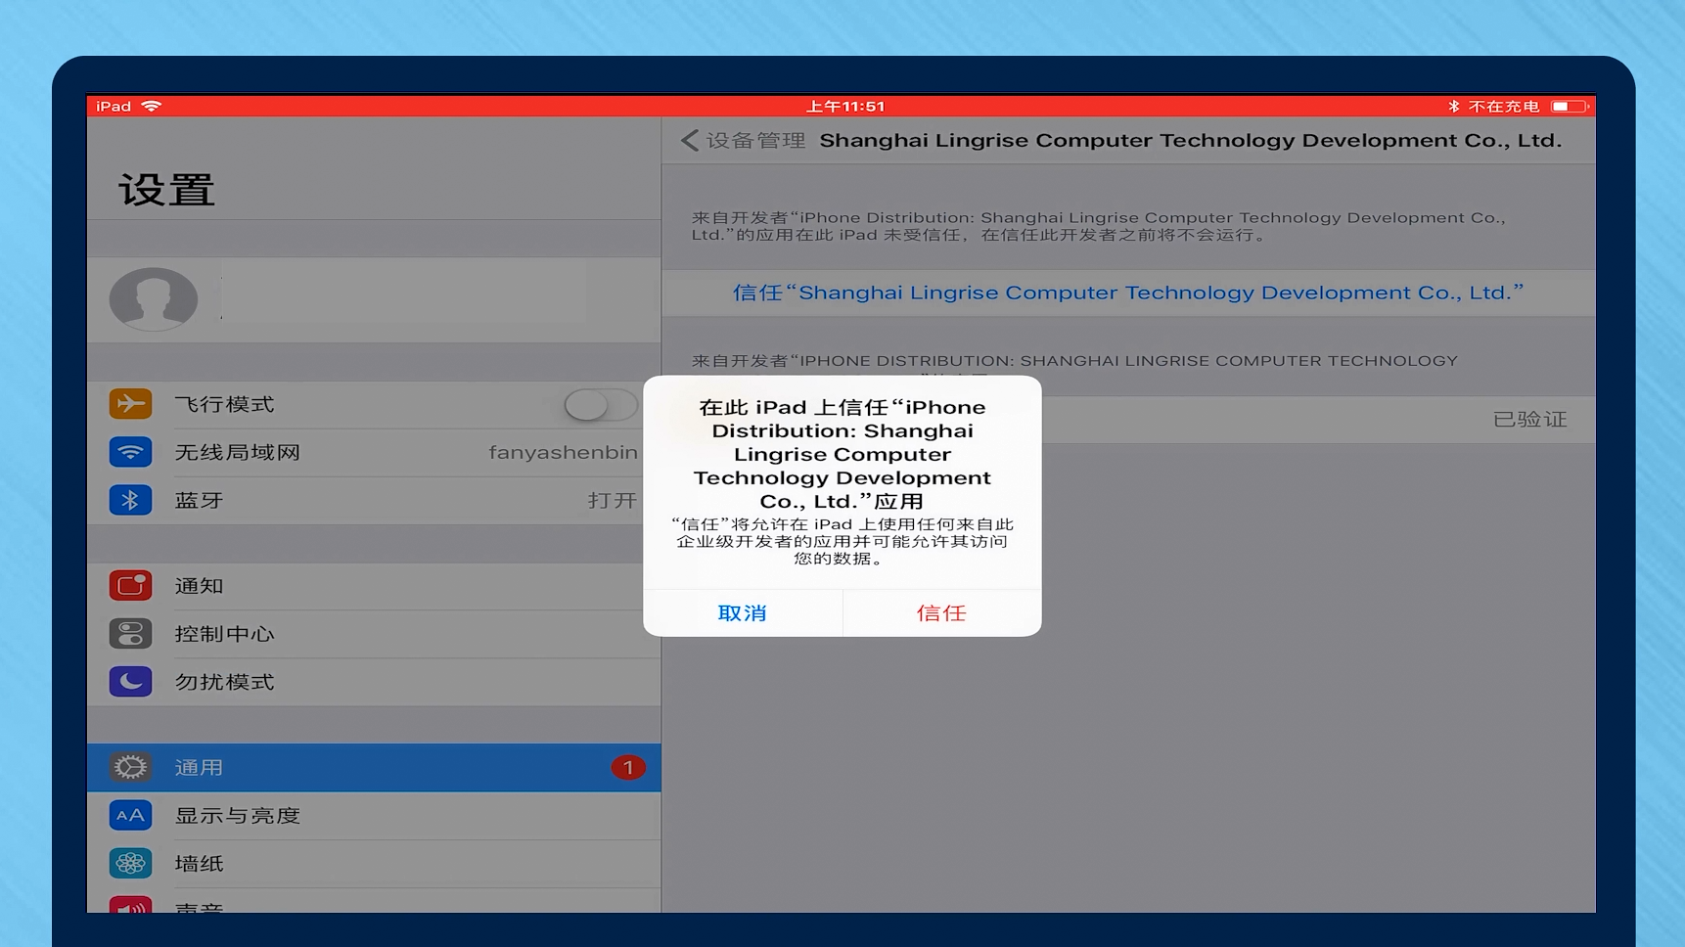
Task: Tap the blue 信任 "Shanghai Lingrise..." link
Action: pos(1128,293)
